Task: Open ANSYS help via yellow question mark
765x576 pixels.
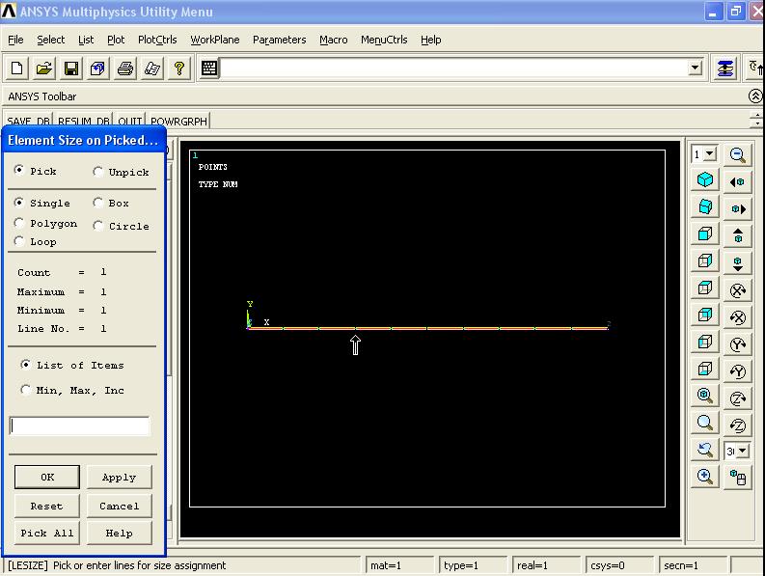Action: pyautogui.click(x=179, y=69)
